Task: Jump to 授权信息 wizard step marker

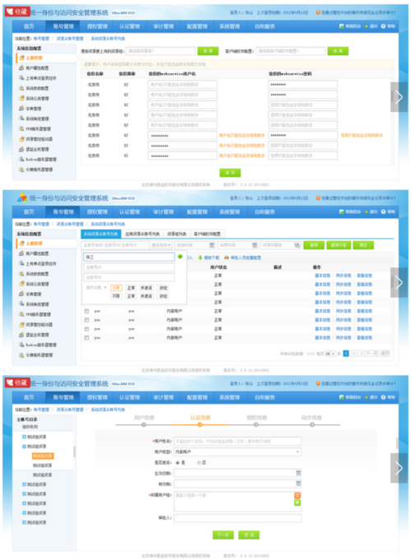Action: pyautogui.click(x=256, y=424)
